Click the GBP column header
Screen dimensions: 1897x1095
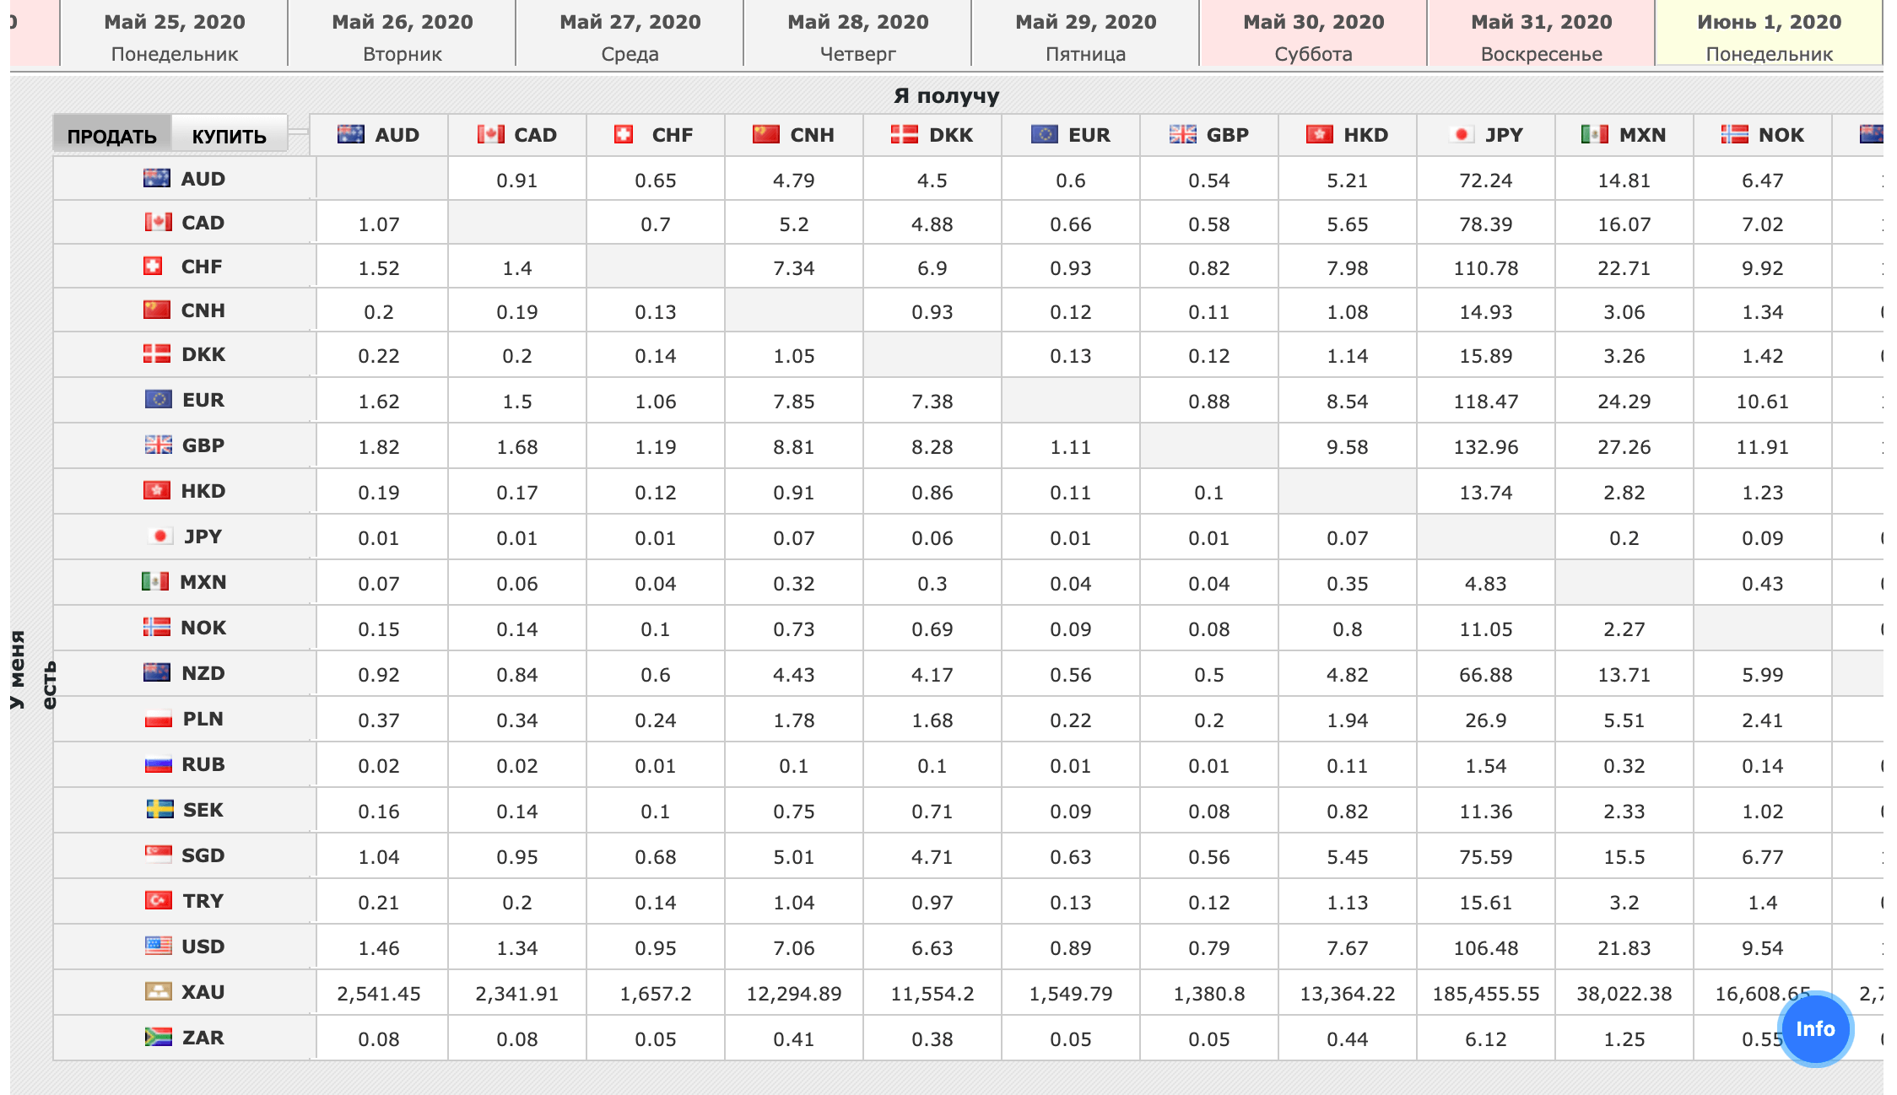[1209, 135]
